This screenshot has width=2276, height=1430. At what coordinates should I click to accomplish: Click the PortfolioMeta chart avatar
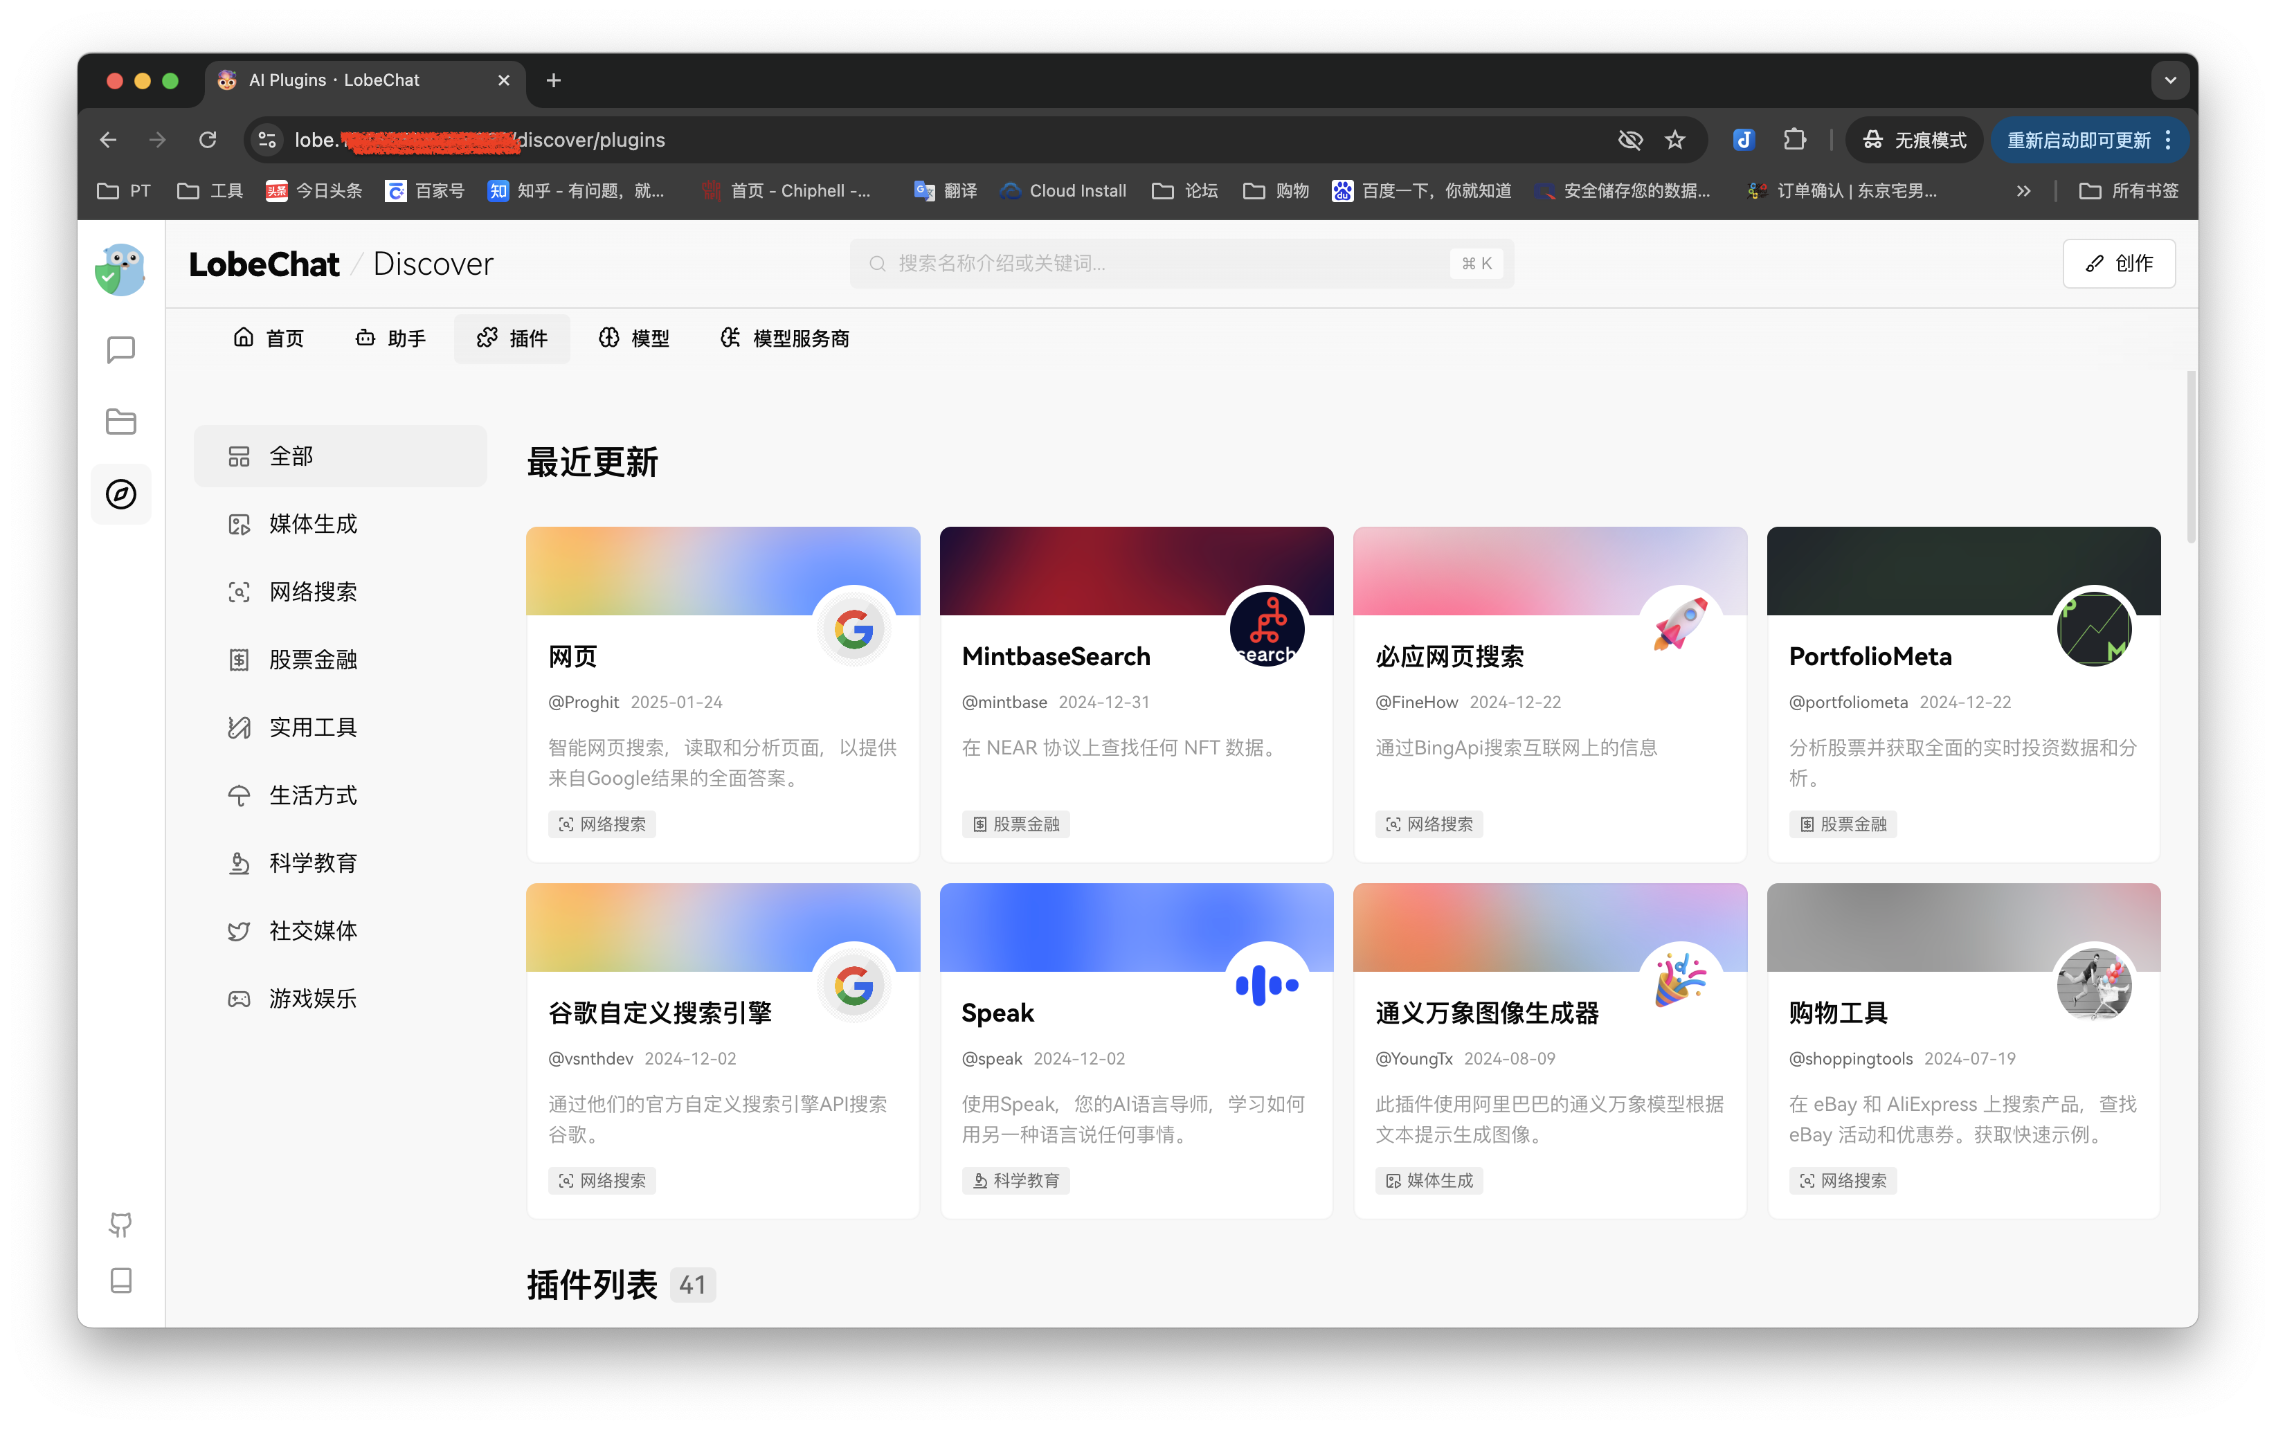pos(2093,628)
